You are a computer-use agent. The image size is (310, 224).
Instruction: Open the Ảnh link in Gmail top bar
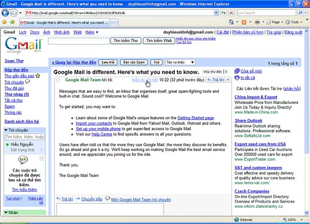coord(46,32)
